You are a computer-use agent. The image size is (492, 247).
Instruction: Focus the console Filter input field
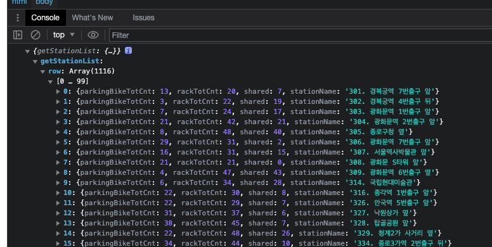[301, 35]
